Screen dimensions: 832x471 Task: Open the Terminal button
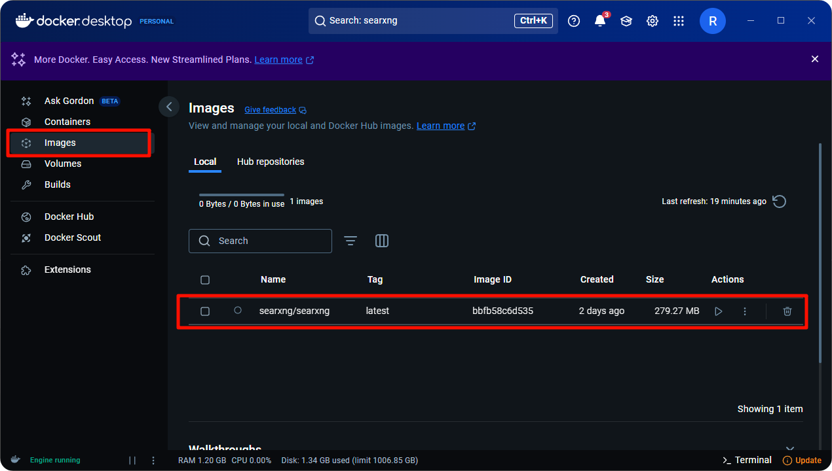point(746,460)
